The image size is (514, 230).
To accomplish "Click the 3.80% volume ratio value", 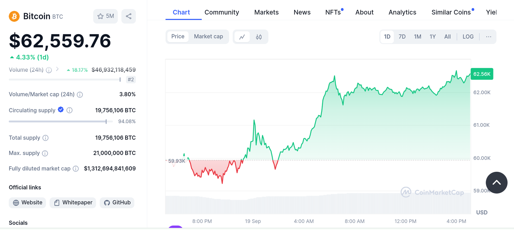I will (128, 94).
